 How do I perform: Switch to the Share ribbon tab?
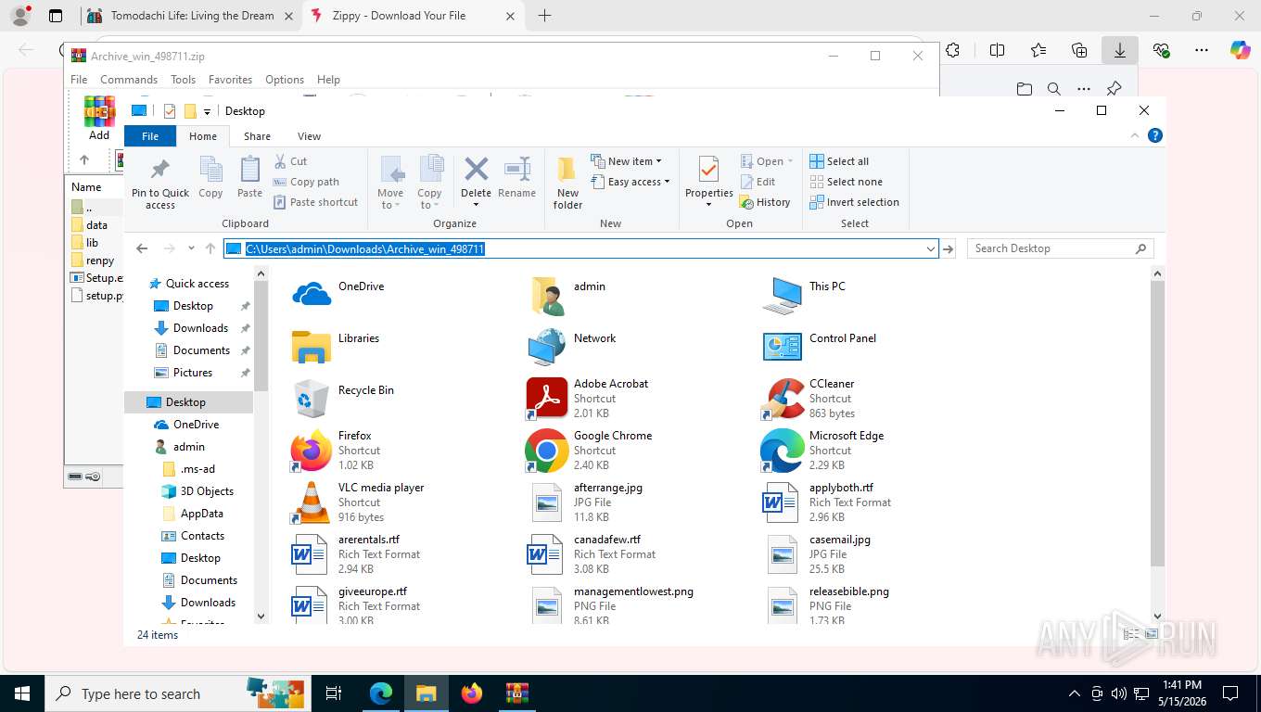tap(257, 136)
